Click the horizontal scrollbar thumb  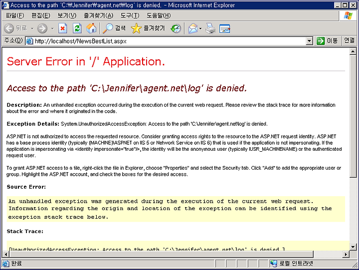coord(161,254)
